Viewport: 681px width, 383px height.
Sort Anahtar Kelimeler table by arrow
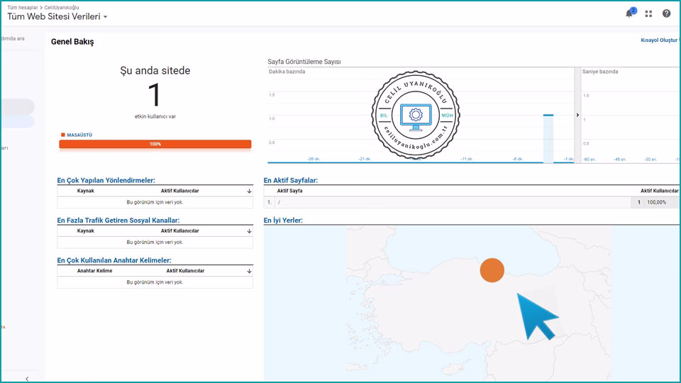click(249, 271)
